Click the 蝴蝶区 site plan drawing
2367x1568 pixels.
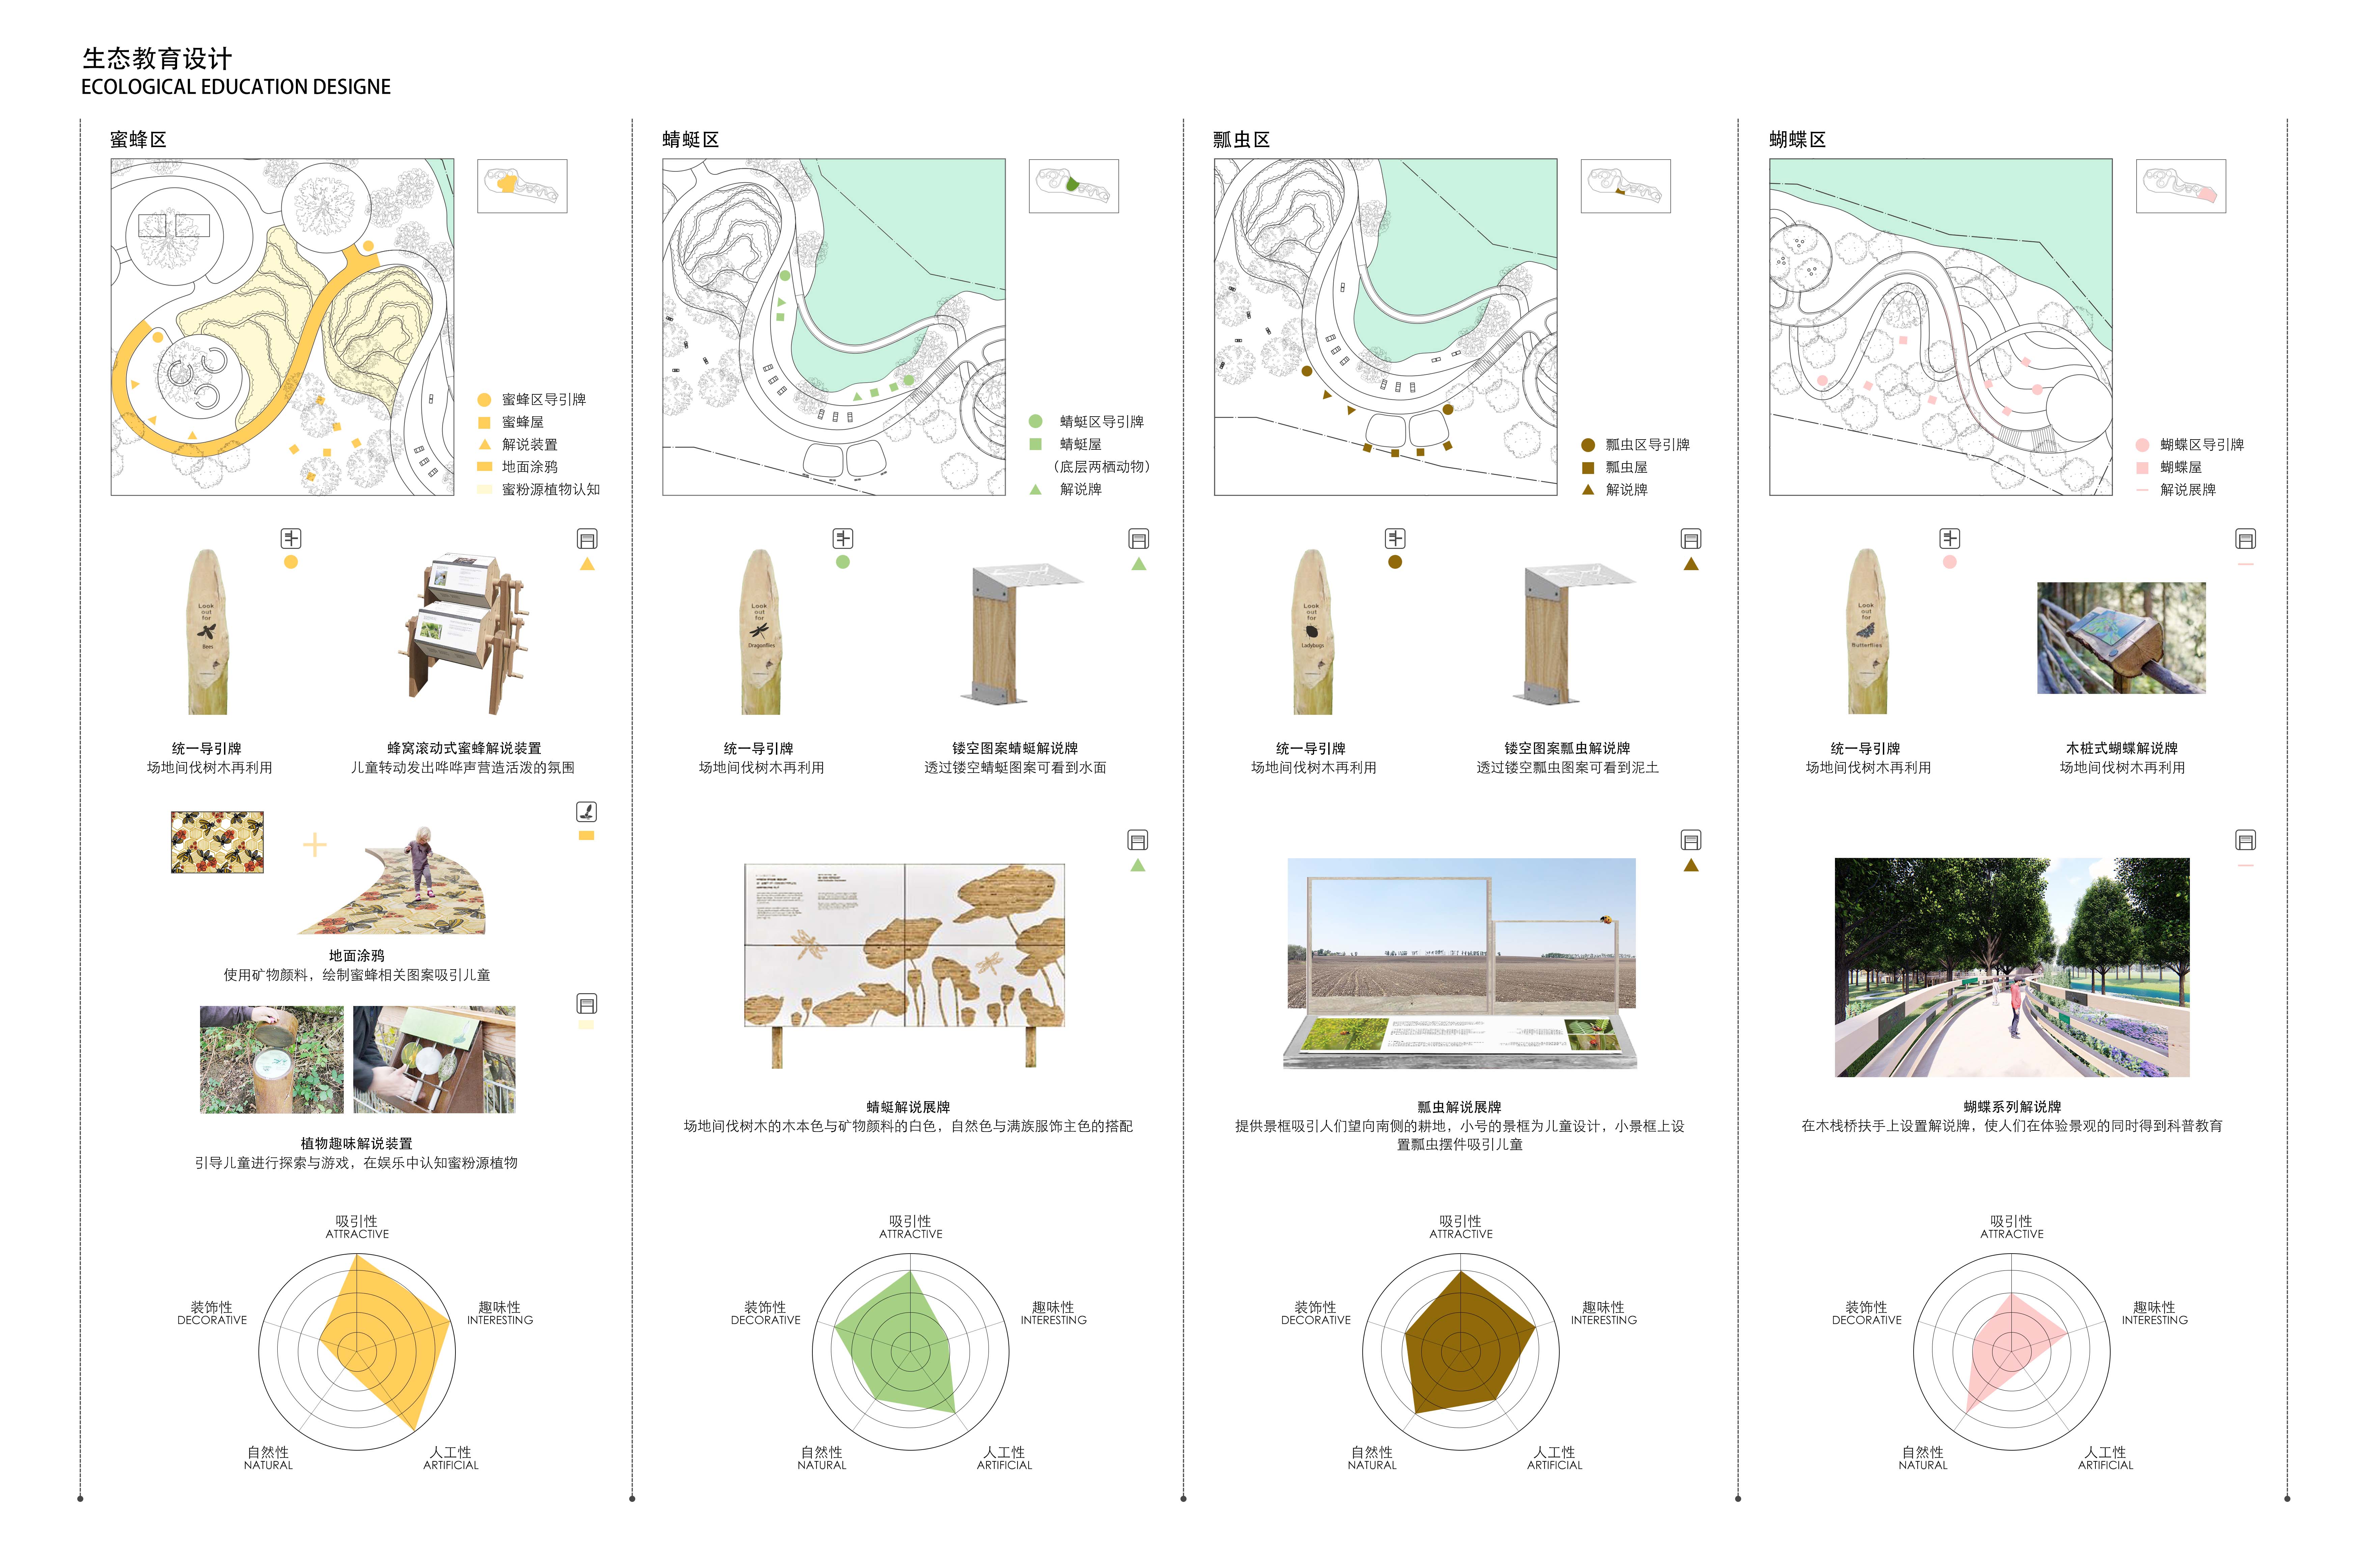click(x=1941, y=327)
